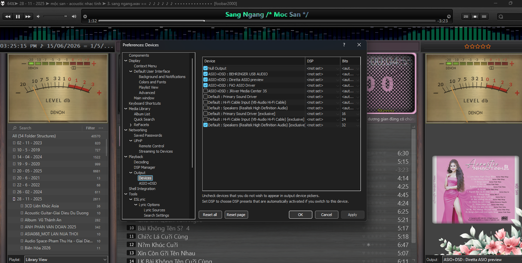522x263 pixels.
Task: Set rating with the fifth star
Action: tap(488, 47)
